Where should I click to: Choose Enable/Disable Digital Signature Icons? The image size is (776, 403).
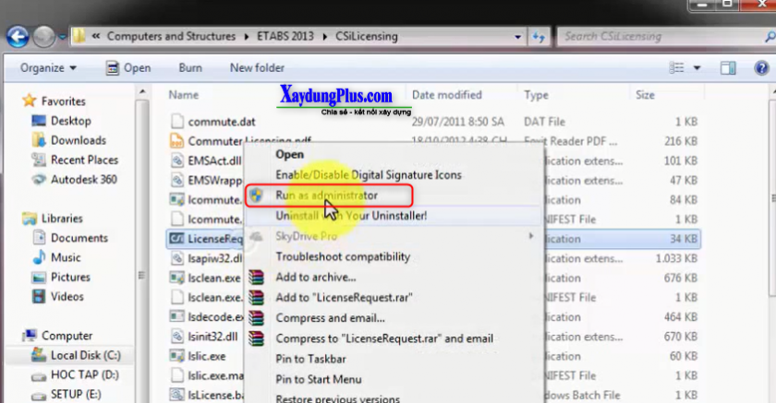pyautogui.click(x=369, y=175)
